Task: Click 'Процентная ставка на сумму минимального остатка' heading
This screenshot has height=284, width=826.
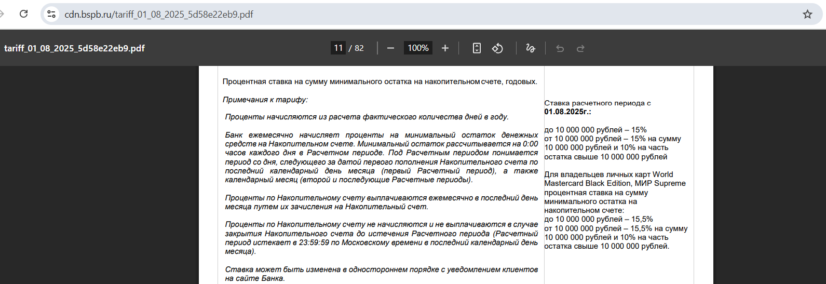Action: 380,82
